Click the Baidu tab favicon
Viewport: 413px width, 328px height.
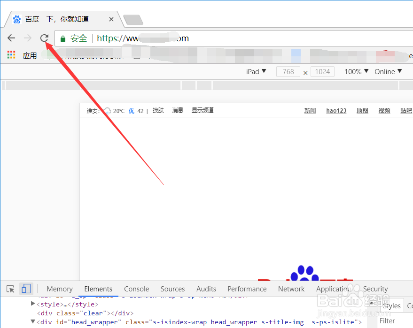pyautogui.click(x=17, y=19)
